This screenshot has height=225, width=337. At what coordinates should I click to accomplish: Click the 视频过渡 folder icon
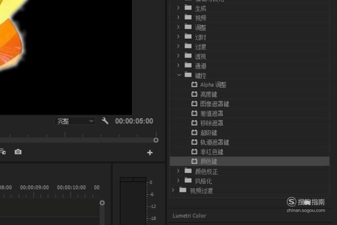(x=183, y=190)
